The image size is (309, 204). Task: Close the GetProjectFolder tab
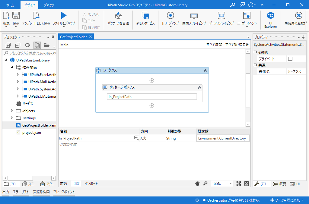(x=91, y=37)
